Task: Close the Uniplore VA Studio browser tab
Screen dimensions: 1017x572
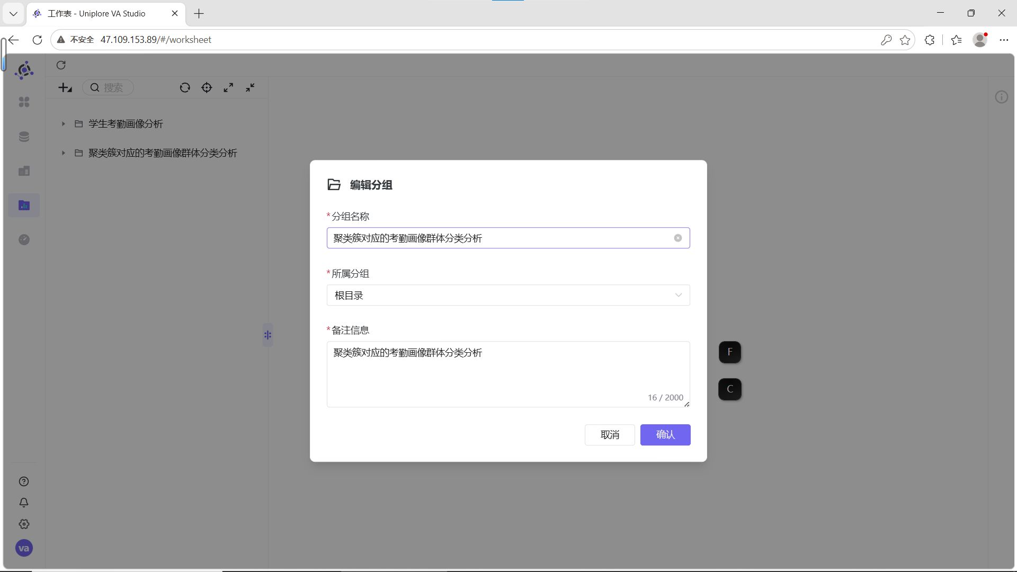Action: pos(175,14)
